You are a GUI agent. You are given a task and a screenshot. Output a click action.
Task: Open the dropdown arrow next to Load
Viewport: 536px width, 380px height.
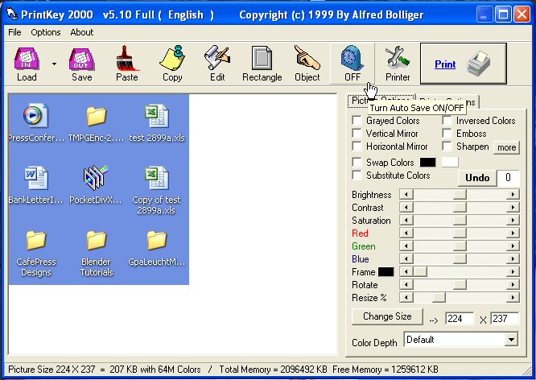click(x=55, y=64)
